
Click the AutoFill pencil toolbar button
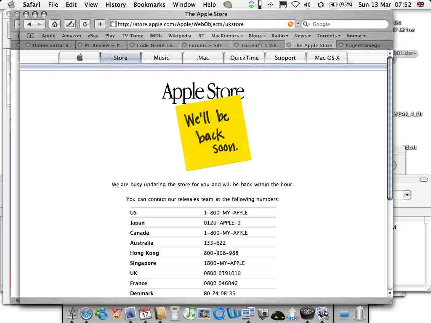tap(69, 24)
